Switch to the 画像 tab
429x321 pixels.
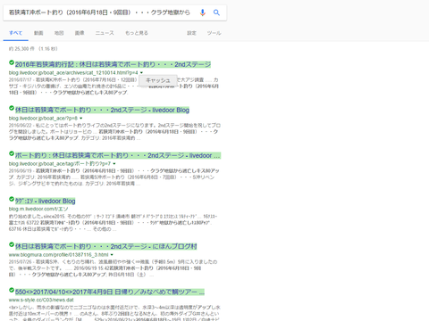(80, 33)
